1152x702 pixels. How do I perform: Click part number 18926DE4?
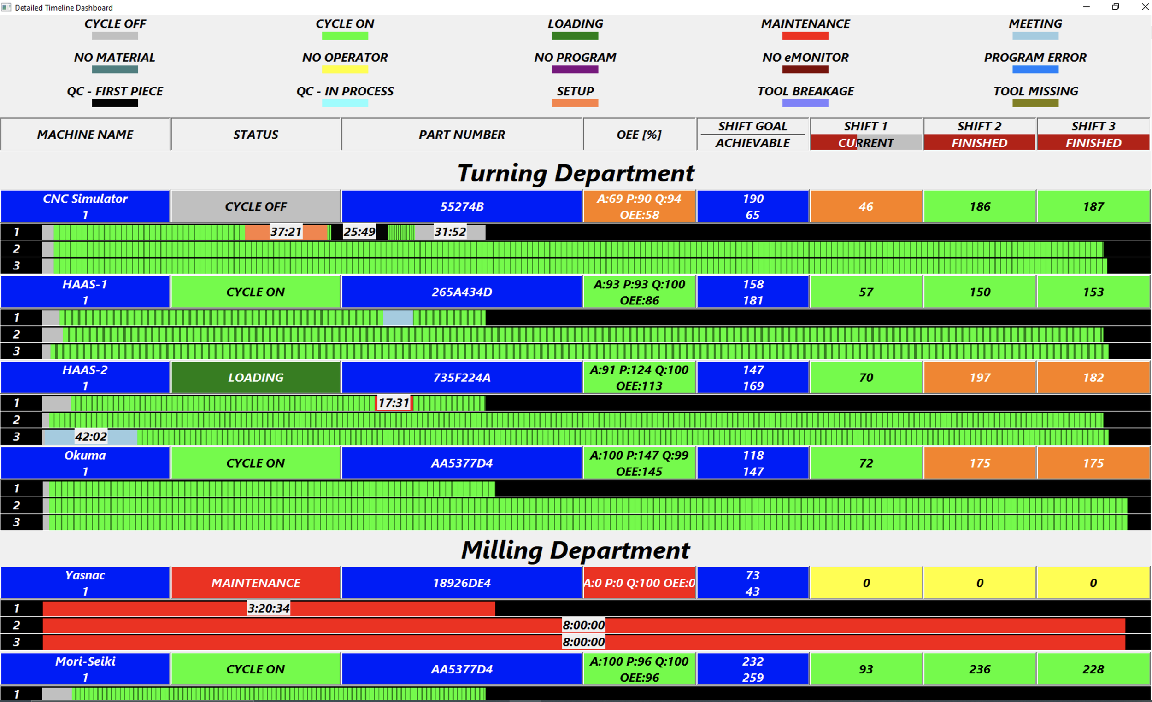coord(462,583)
